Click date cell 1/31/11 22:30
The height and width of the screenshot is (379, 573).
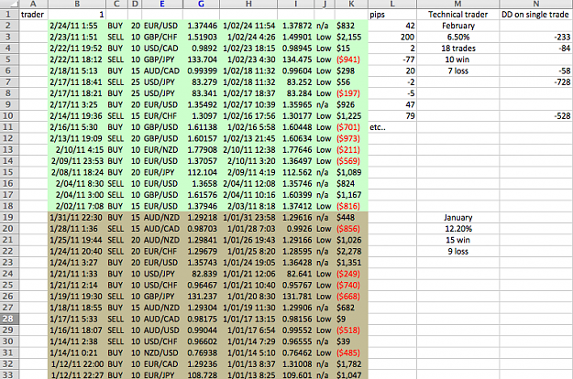(x=77, y=217)
